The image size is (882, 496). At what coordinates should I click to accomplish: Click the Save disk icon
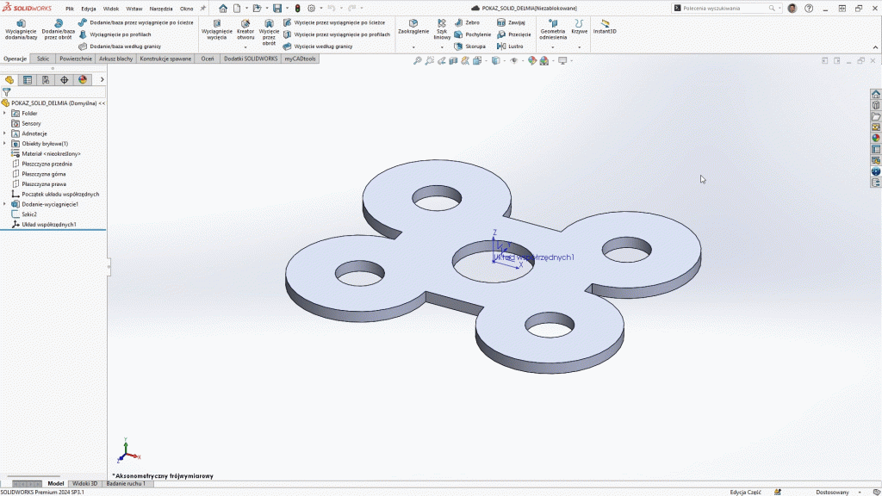coord(277,9)
